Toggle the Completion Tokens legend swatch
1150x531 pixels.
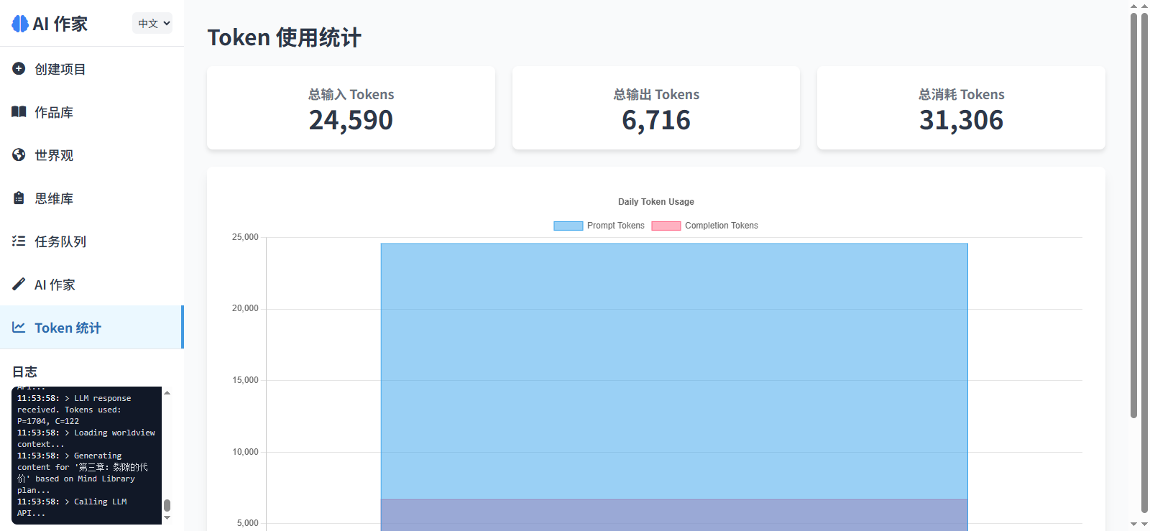pos(666,226)
